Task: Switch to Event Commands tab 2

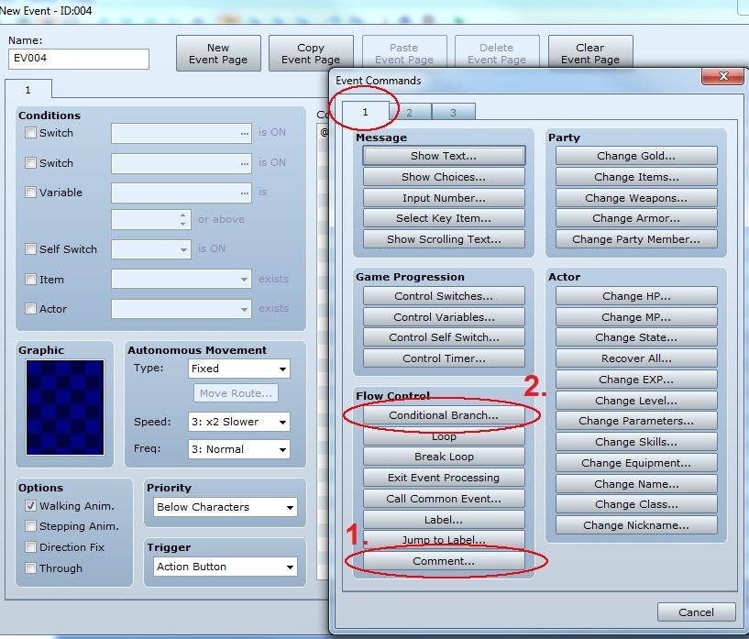Action: (409, 112)
